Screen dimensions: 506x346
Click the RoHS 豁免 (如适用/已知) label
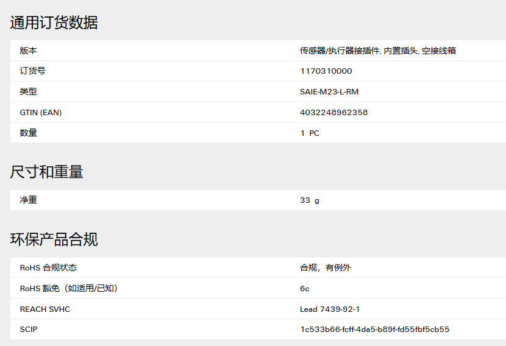69,288
